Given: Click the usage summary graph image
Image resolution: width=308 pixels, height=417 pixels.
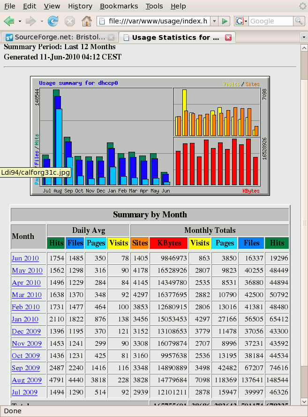Looking at the screenshot, I should tap(150, 136).
